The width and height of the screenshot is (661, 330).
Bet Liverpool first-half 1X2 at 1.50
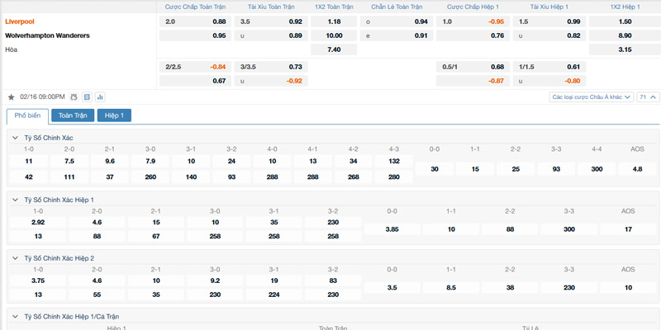(625, 21)
